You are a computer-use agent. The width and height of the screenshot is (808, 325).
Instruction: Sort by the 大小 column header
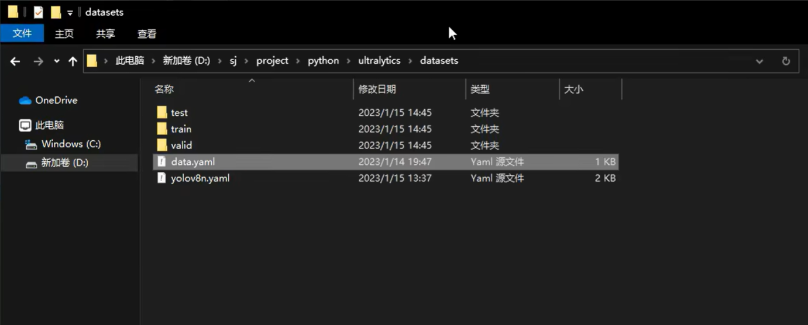coord(590,89)
